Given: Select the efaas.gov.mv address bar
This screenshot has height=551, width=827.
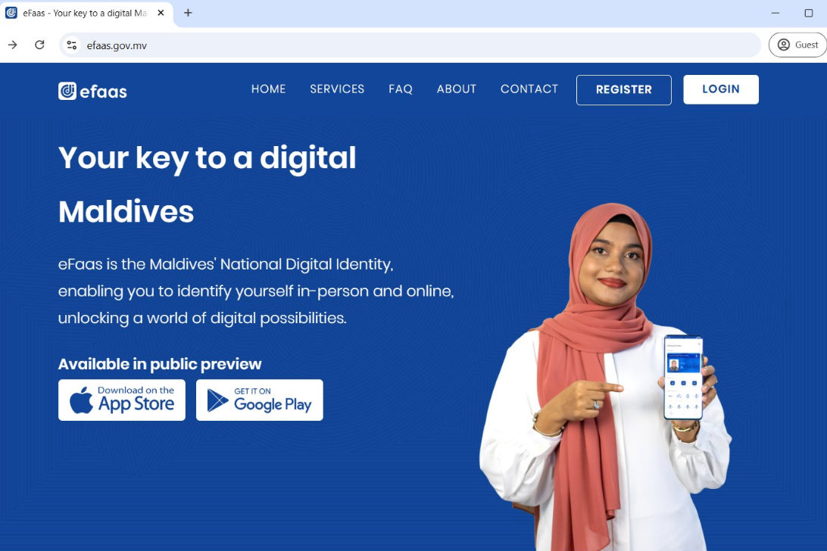Looking at the screenshot, I should tap(410, 45).
